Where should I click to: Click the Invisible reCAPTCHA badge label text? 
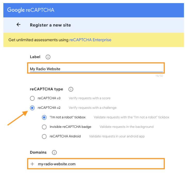pyautogui.click(x=70, y=127)
